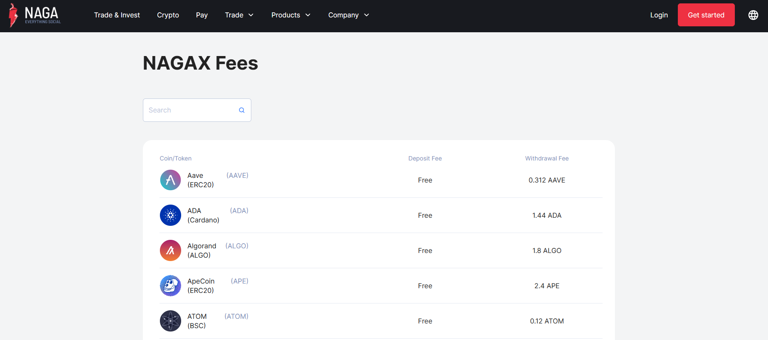Click the (APE) ticker symbol
Image resolution: width=768 pixels, height=340 pixels.
pyautogui.click(x=239, y=281)
